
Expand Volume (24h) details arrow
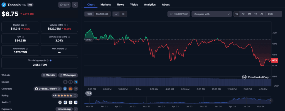click(x=68, y=25)
